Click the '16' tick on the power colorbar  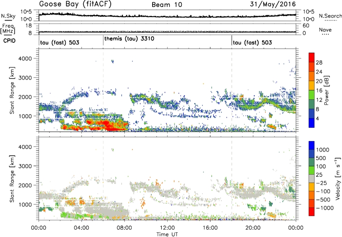[319, 91]
